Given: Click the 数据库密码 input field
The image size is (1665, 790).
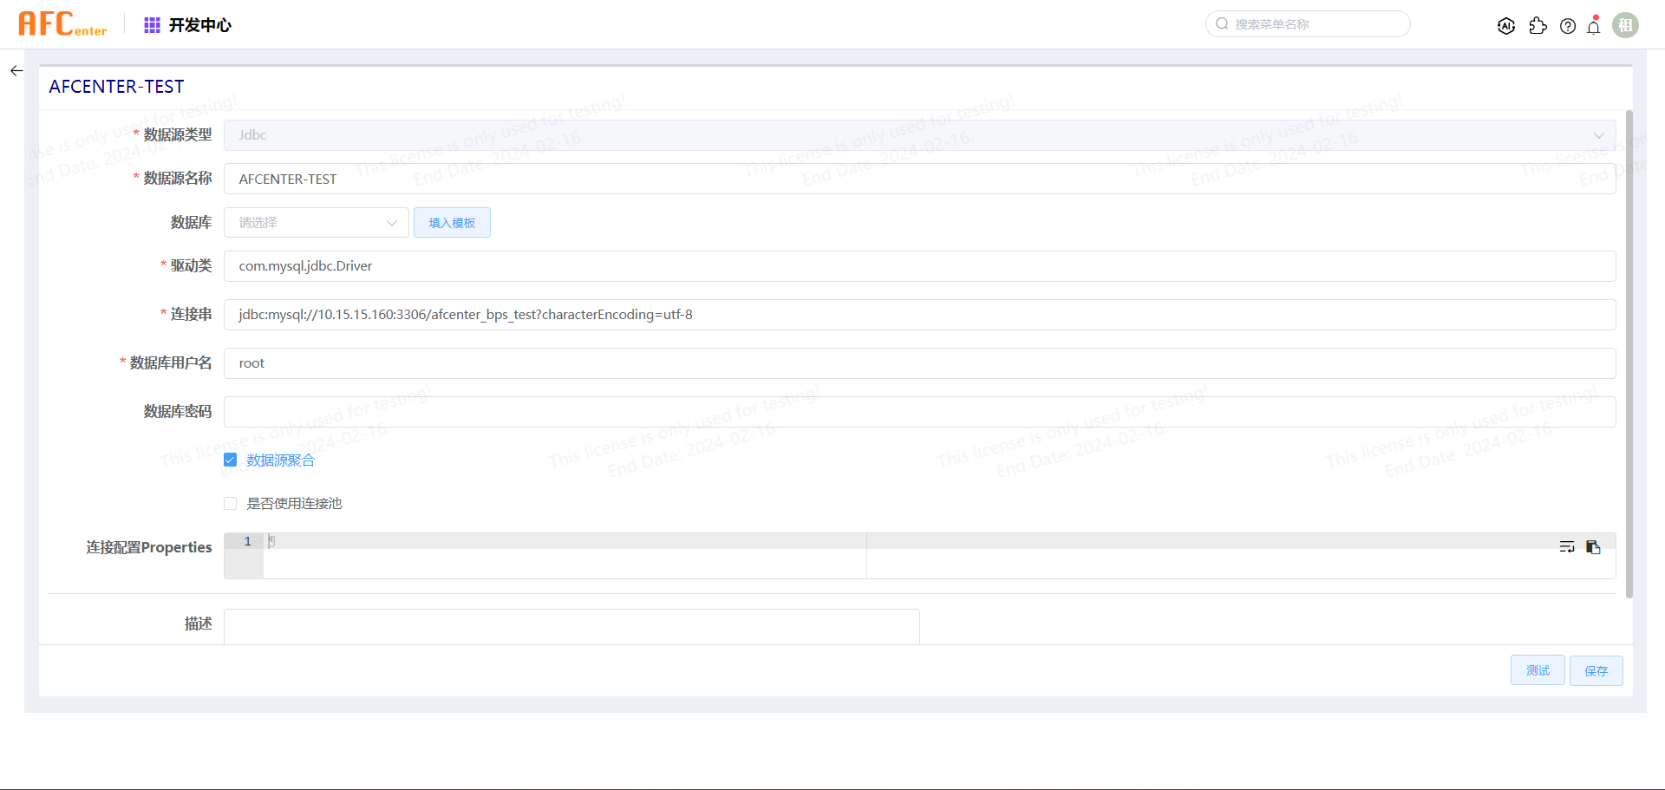Looking at the screenshot, I should pos(919,412).
